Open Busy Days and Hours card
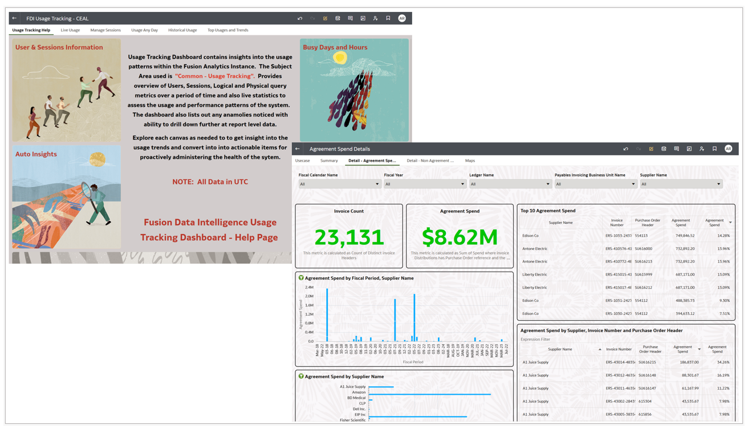This screenshot has width=752, height=430. 354,90
